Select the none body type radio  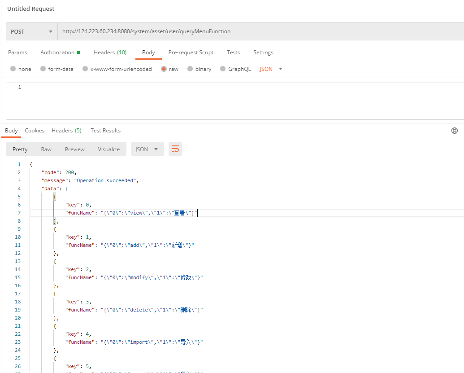[13, 69]
